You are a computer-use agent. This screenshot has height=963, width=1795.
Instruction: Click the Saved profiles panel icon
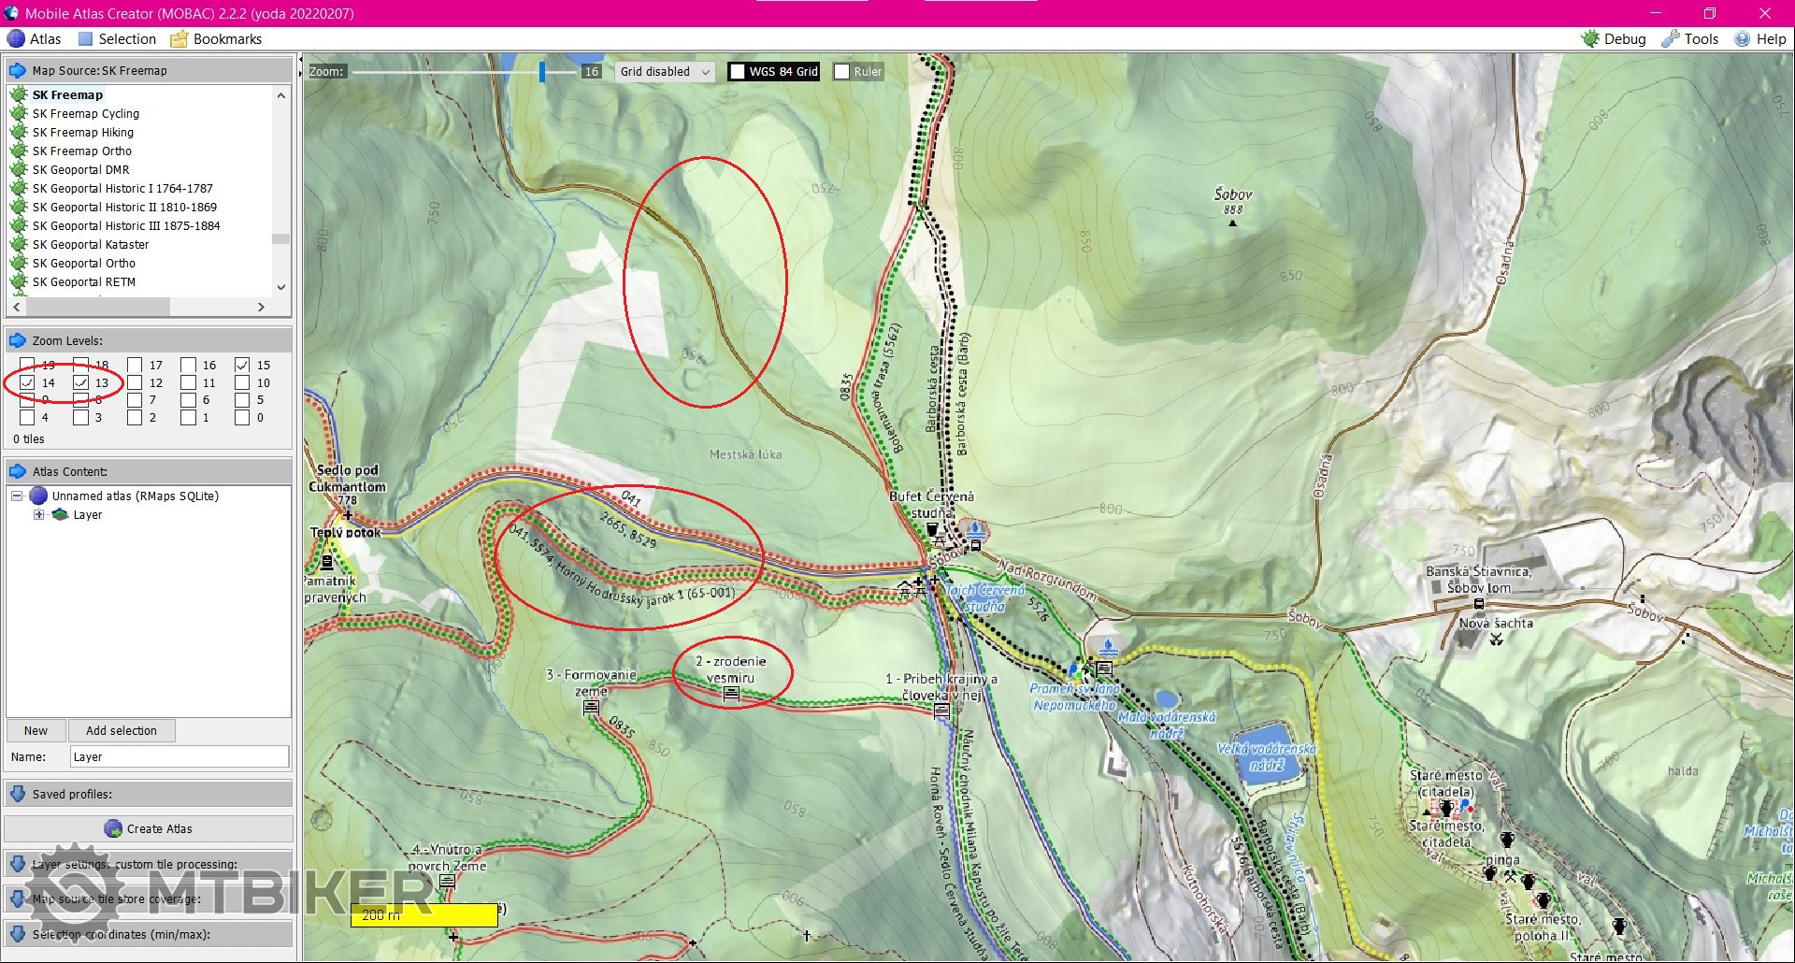coord(18,794)
